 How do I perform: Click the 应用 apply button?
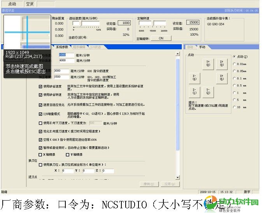coord(168,183)
